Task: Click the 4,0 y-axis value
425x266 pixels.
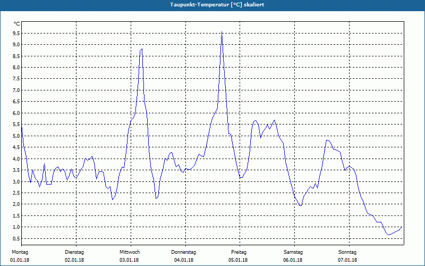Action: [x=16, y=159]
